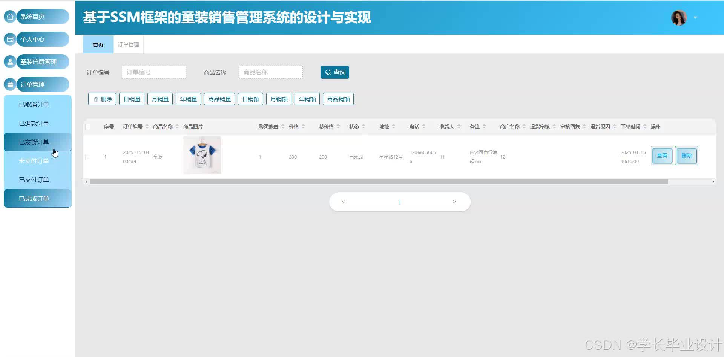724x357 pixels.
Task: Go to next page arrow
Action: point(454,202)
